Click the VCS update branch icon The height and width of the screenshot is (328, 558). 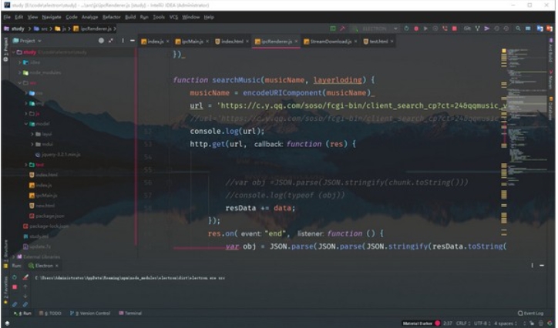tap(477, 28)
